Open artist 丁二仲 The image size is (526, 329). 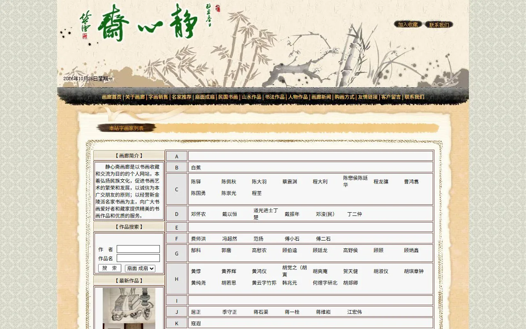pos(355,214)
